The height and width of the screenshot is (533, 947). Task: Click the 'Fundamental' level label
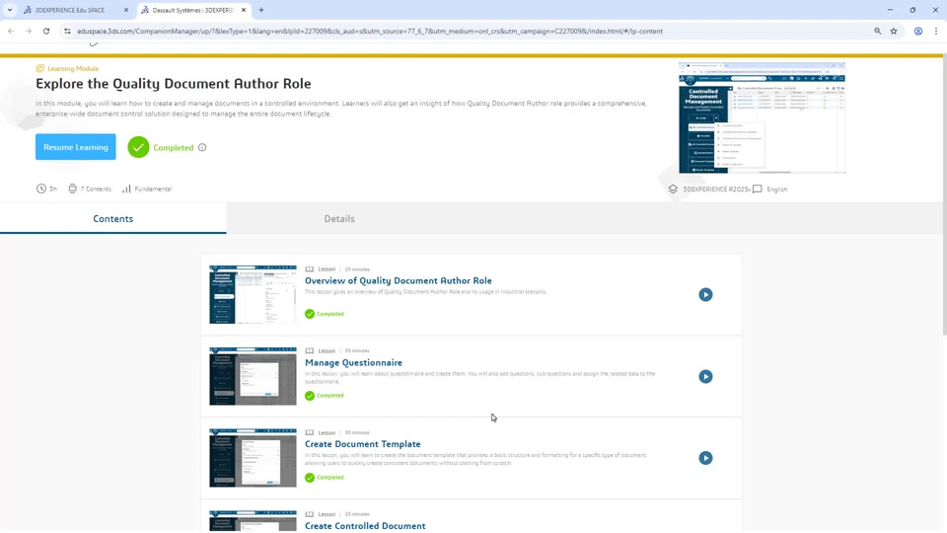coord(154,189)
